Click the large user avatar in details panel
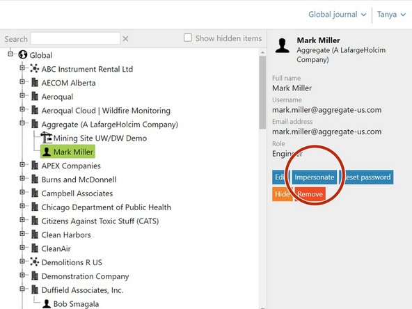Image resolution: width=412 pixels, height=309 pixels. tap(283, 45)
